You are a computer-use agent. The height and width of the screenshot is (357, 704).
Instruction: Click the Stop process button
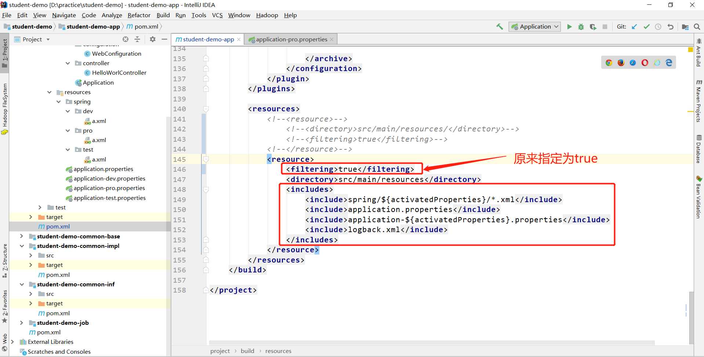pos(605,27)
